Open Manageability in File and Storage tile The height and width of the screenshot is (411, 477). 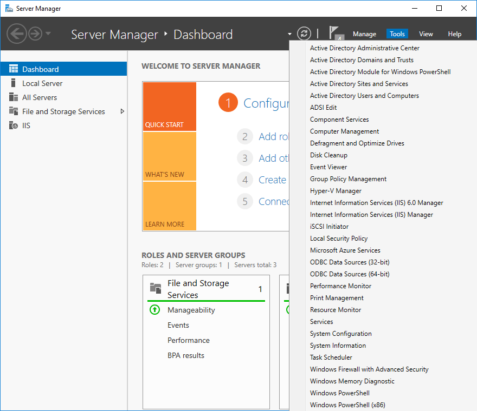coord(191,310)
